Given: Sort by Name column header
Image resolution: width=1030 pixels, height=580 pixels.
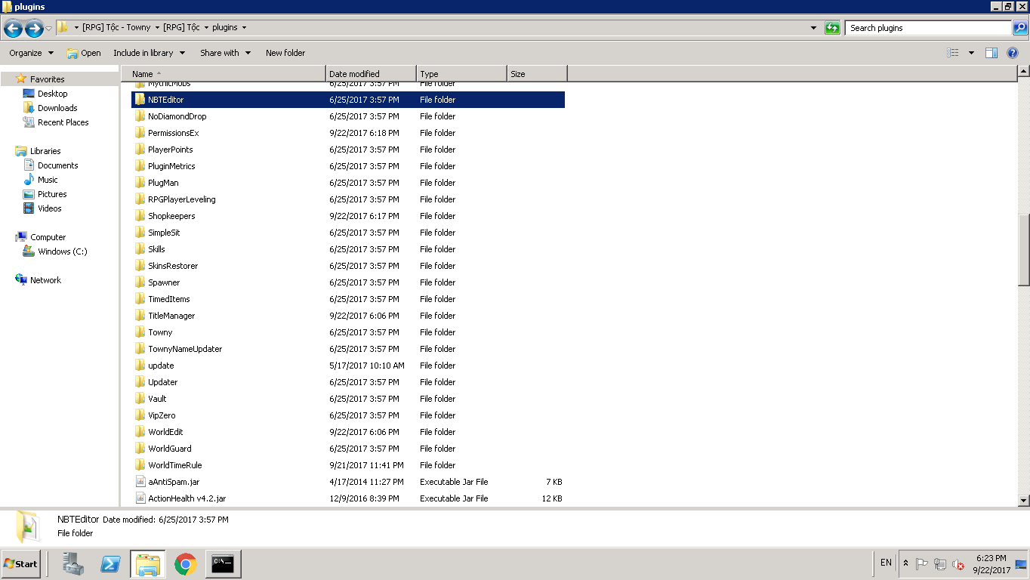Looking at the screenshot, I should tap(224, 74).
